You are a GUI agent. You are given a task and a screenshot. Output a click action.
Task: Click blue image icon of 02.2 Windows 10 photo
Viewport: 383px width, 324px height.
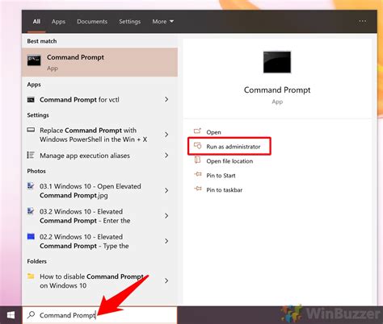pos(31,236)
